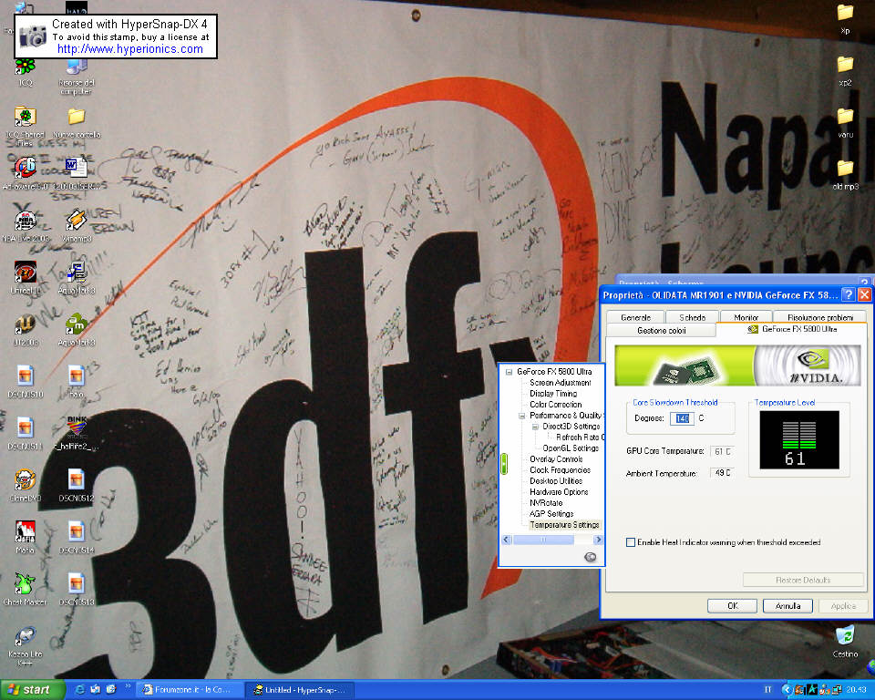Launch the Ghost Master shortcut
Viewport: 875px width, 700px height.
tap(26, 590)
